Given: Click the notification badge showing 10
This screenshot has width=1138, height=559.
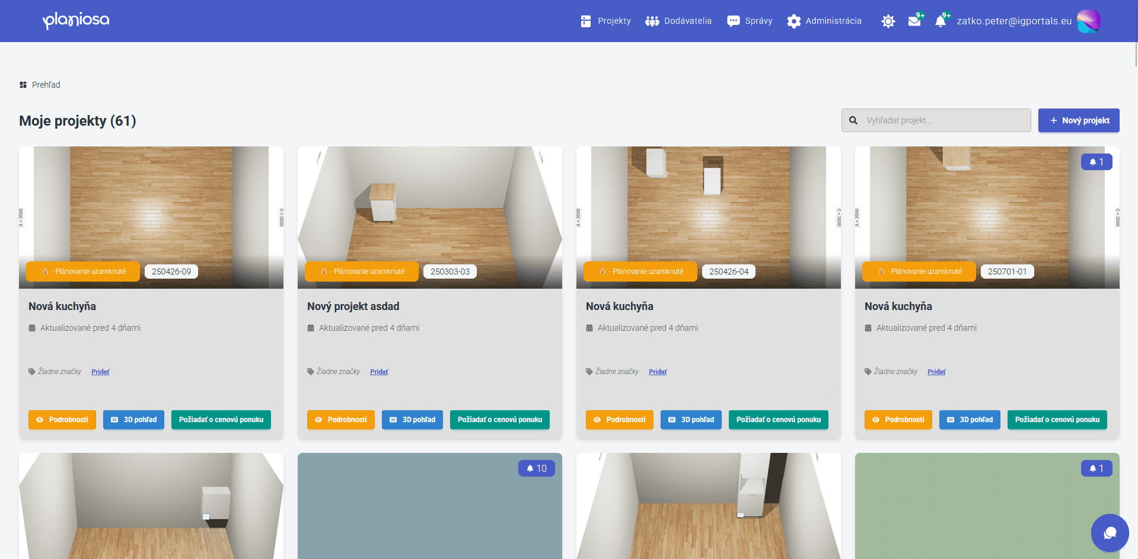Looking at the screenshot, I should pyautogui.click(x=536, y=468).
